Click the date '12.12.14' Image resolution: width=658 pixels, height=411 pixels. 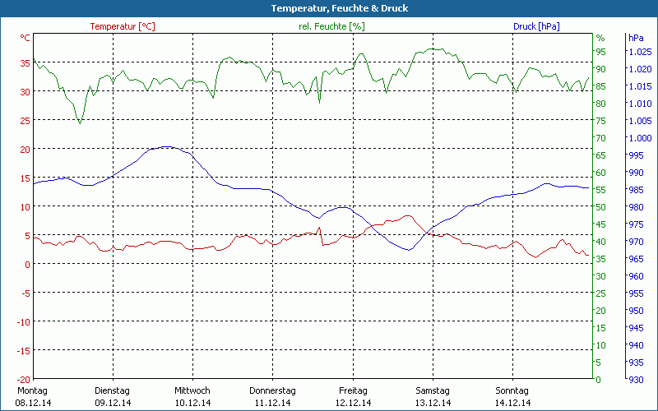click(353, 403)
